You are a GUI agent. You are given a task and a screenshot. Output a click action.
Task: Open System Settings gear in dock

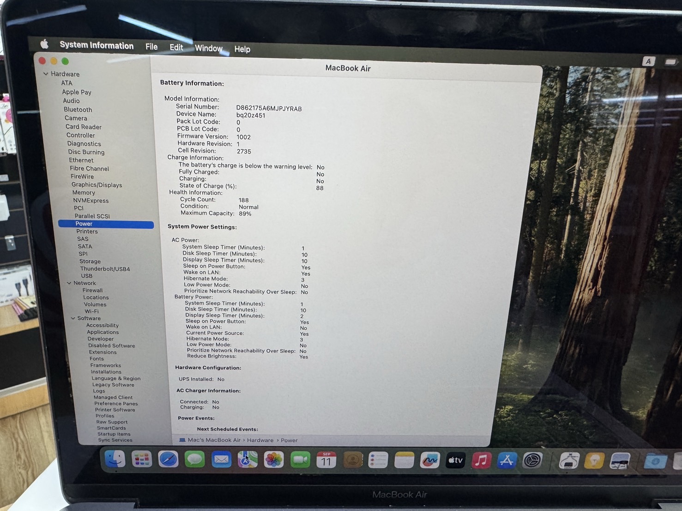532,460
